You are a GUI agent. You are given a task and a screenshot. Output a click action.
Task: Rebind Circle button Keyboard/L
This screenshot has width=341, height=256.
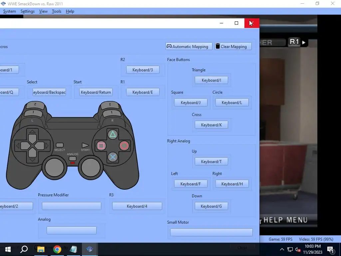point(232,103)
